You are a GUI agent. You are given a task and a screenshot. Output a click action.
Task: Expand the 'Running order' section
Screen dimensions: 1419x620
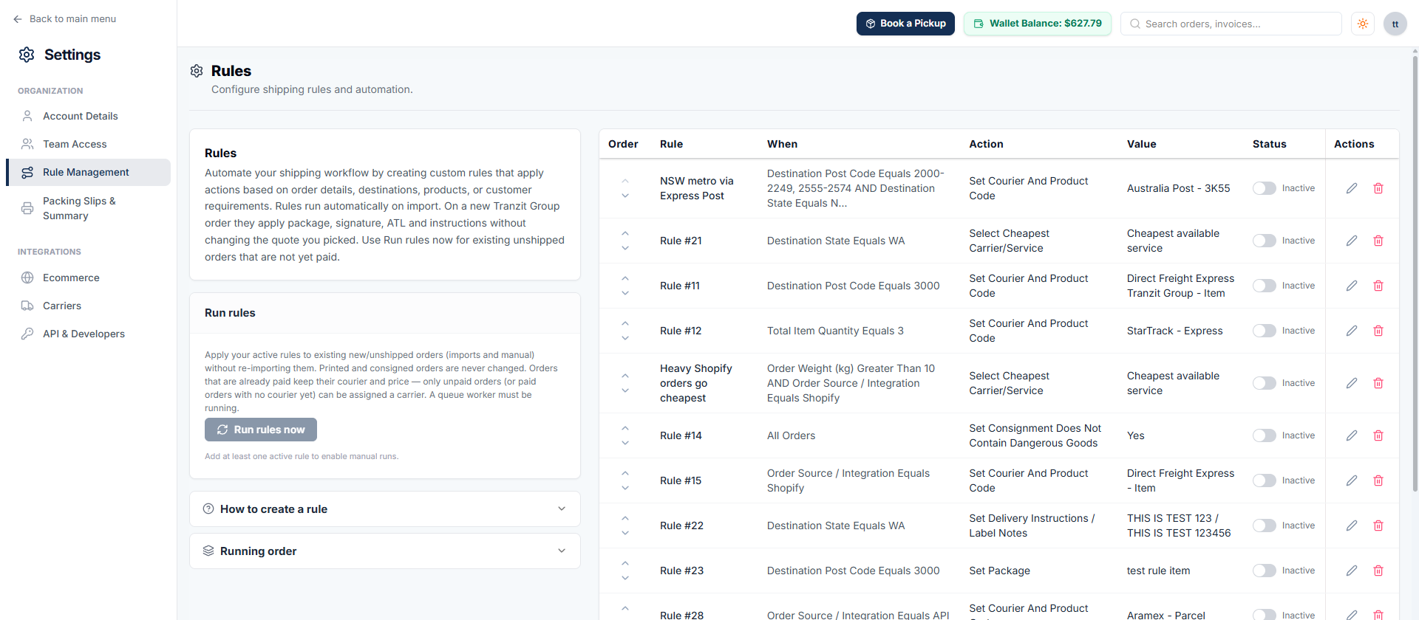point(385,551)
